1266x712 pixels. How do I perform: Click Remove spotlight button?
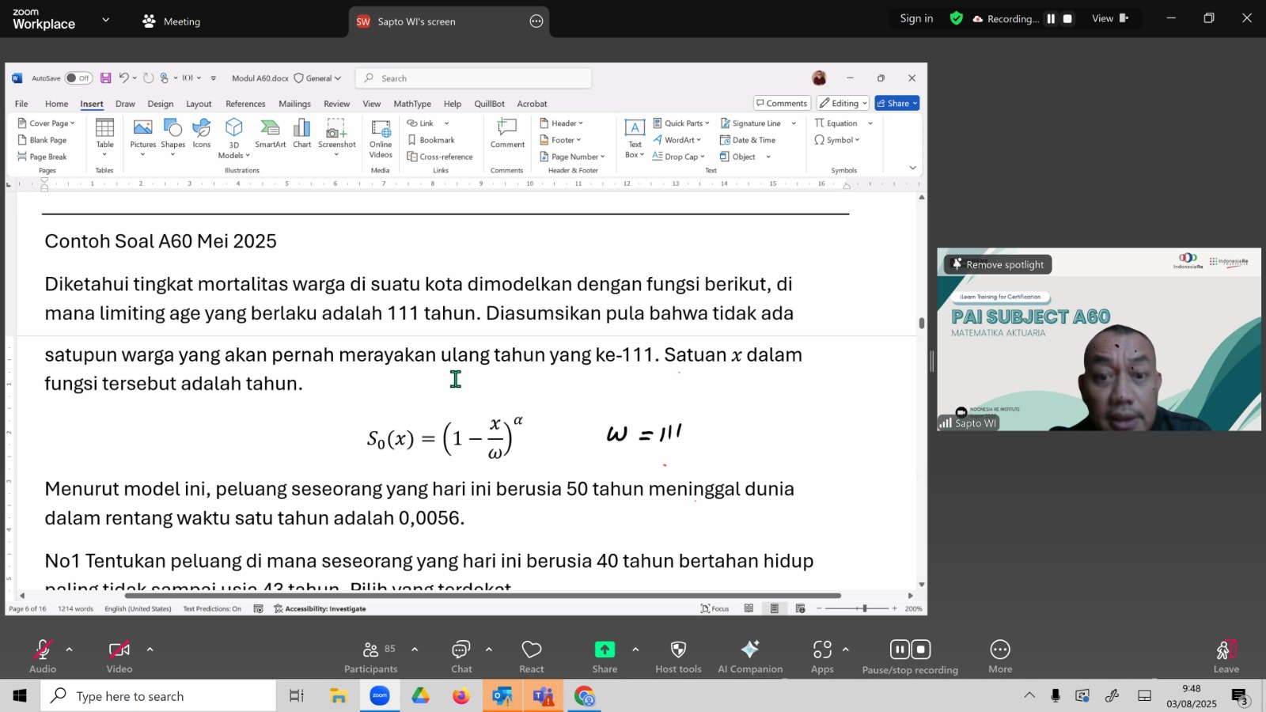[x=998, y=264]
